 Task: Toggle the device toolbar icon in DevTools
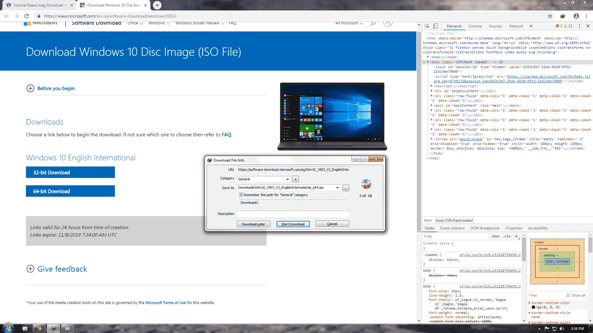tap(435, 26)
